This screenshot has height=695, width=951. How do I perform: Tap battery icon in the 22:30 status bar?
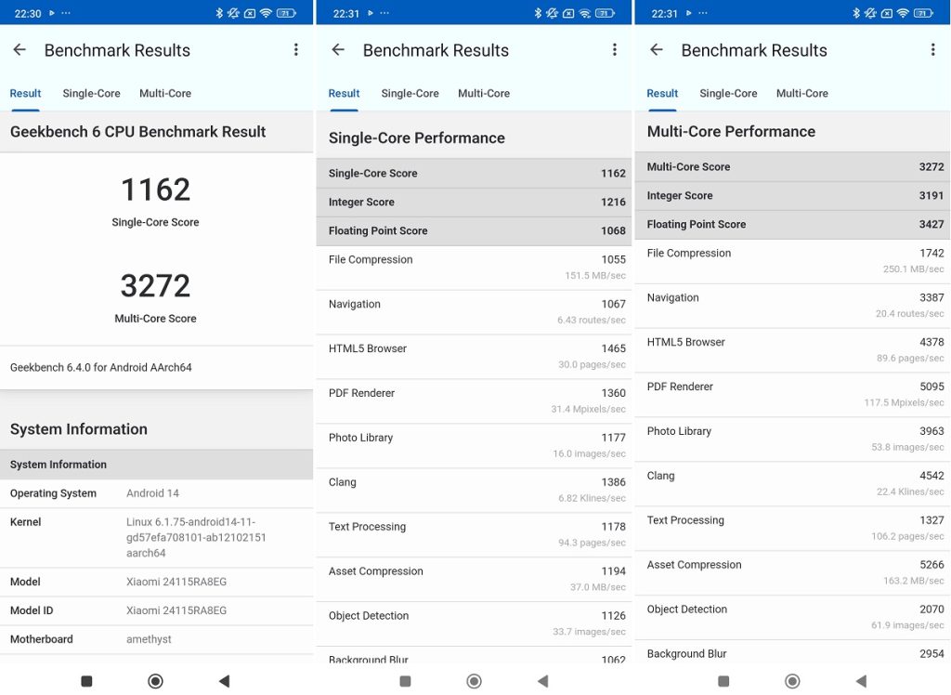pyautogui.click(x=286, y=13)
